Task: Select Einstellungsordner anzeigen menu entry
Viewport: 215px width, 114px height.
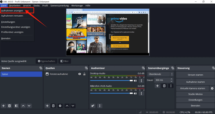Action: pos(17,27)
